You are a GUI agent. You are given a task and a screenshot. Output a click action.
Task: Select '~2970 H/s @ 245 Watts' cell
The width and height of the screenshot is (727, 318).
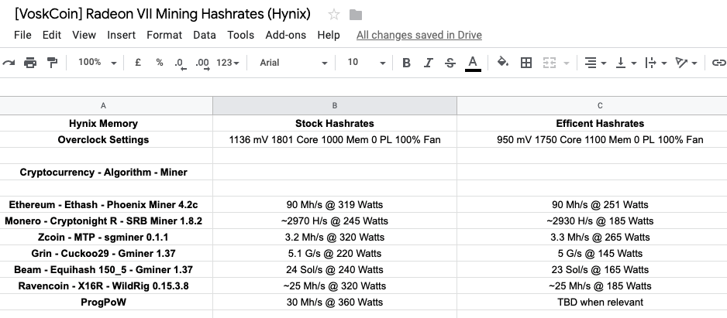(x=334, y=221)
